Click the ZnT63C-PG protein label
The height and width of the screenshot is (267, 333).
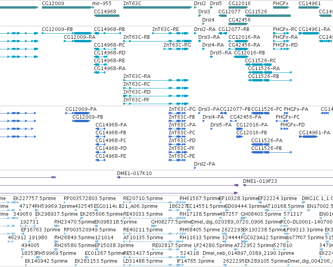pyautogui.click(x=182, y=109)
